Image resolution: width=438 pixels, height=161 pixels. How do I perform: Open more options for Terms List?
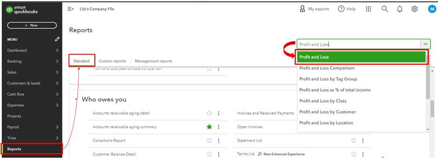coord(363,154)
